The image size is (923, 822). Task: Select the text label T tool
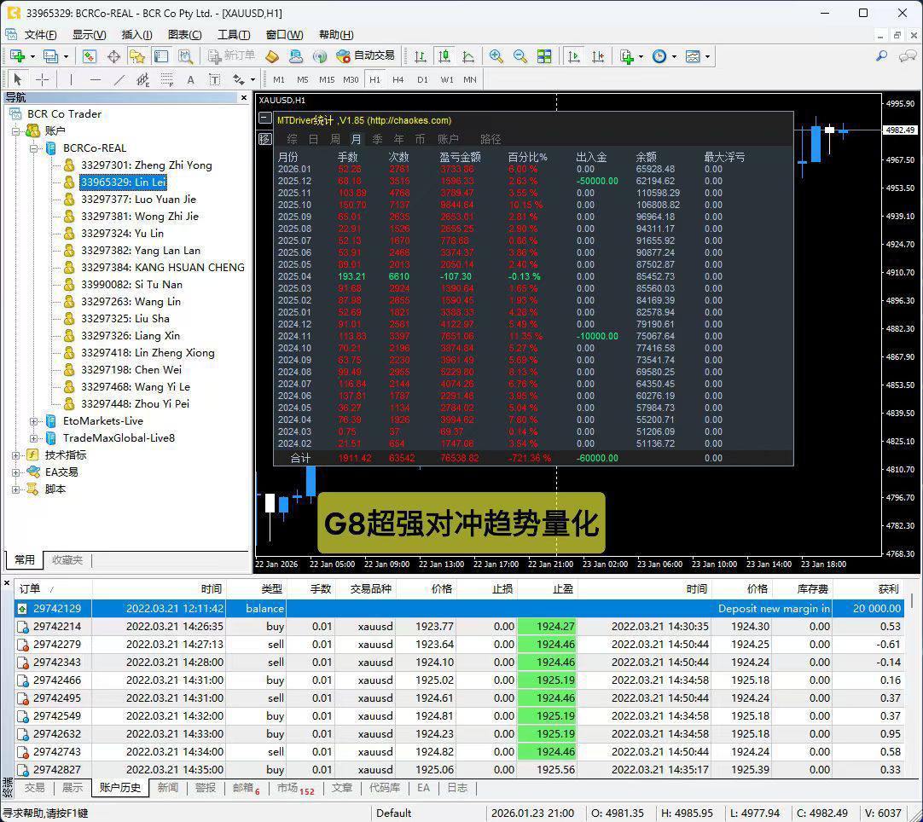pyautogui.click(x=214, y=79)
